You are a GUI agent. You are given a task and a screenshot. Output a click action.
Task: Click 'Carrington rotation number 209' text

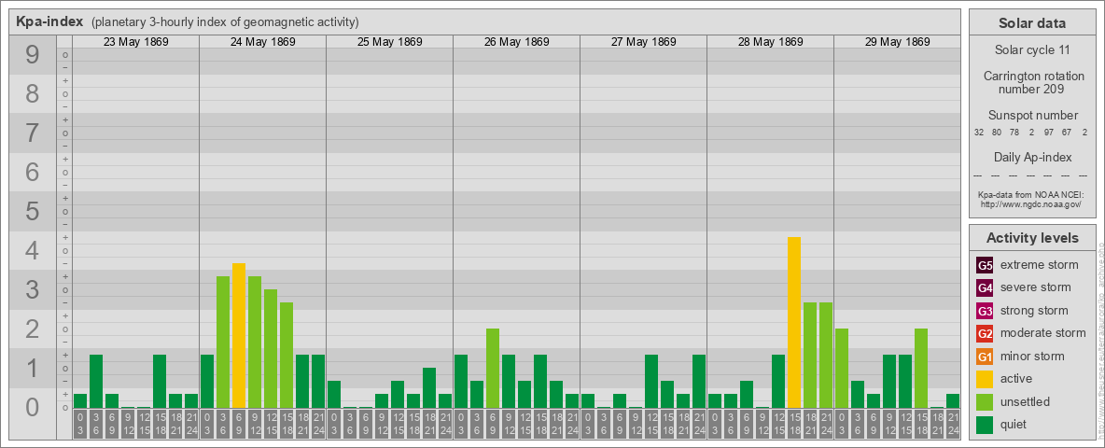click(x=1032, y=82)
